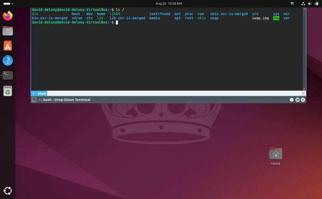Image resolution: width=322 pixels, height=199 pixels.
Task: Open Firefox from the dock
Action: click(7, 16)
